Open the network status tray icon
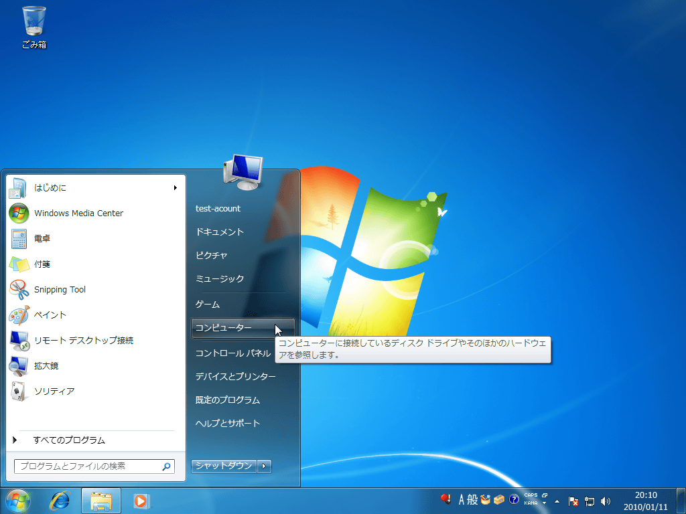Screen dimensions: 686x514 (x=590, y=501)
